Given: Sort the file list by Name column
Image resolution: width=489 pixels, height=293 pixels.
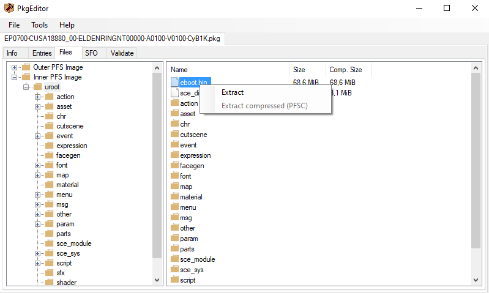Looking at the screenshot, I should pos(228,70).
